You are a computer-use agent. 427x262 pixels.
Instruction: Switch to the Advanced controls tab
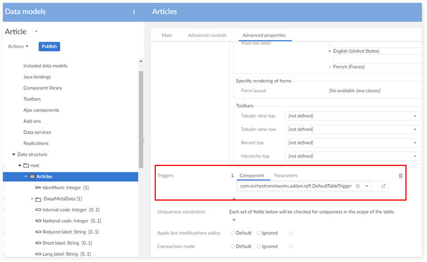(x=207, y=35)
